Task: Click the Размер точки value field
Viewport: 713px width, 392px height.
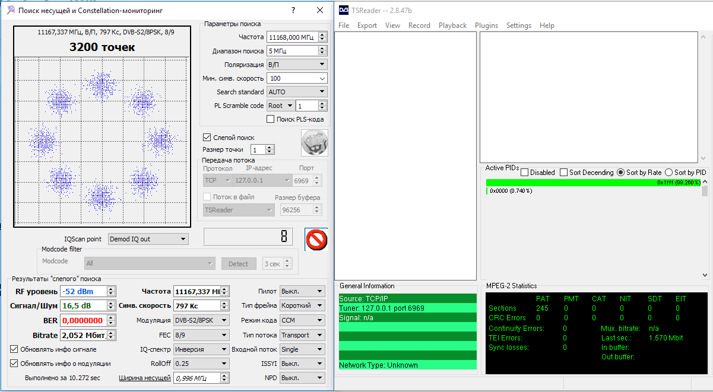Action: (x=258, y=149)
